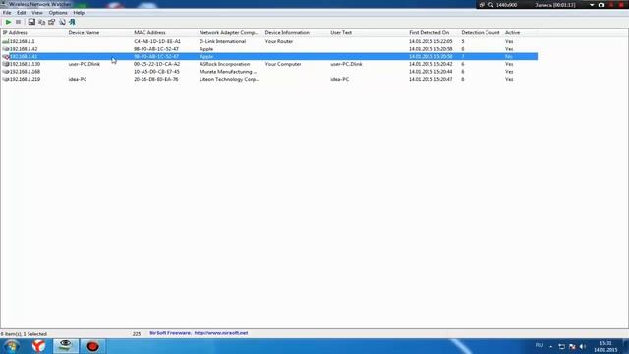Screen dimensions: 629x354
Task: Click the router icon beside 192.168.1.1
Action: 5,41
